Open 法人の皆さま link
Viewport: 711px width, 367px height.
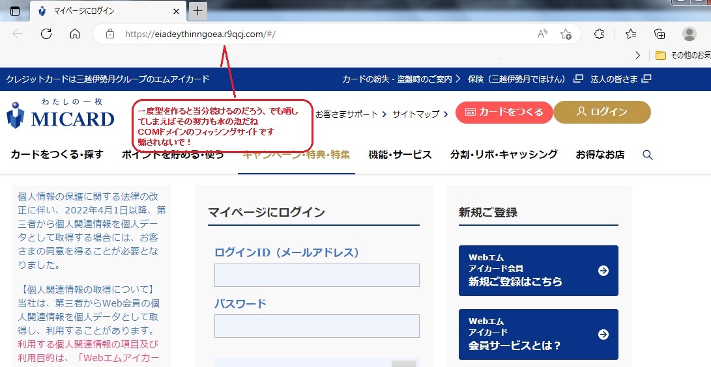pyautogui.click(x=620, y=79)
